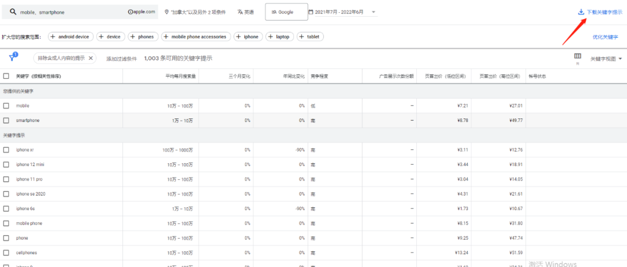Add 'device' to search scope
This screenshot has width=627, height=267.
point(111,37)
